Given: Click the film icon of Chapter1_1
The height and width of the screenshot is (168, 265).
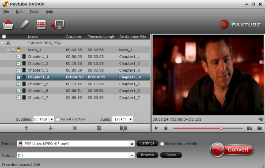Looking at the screenshot, I should 24,57.
